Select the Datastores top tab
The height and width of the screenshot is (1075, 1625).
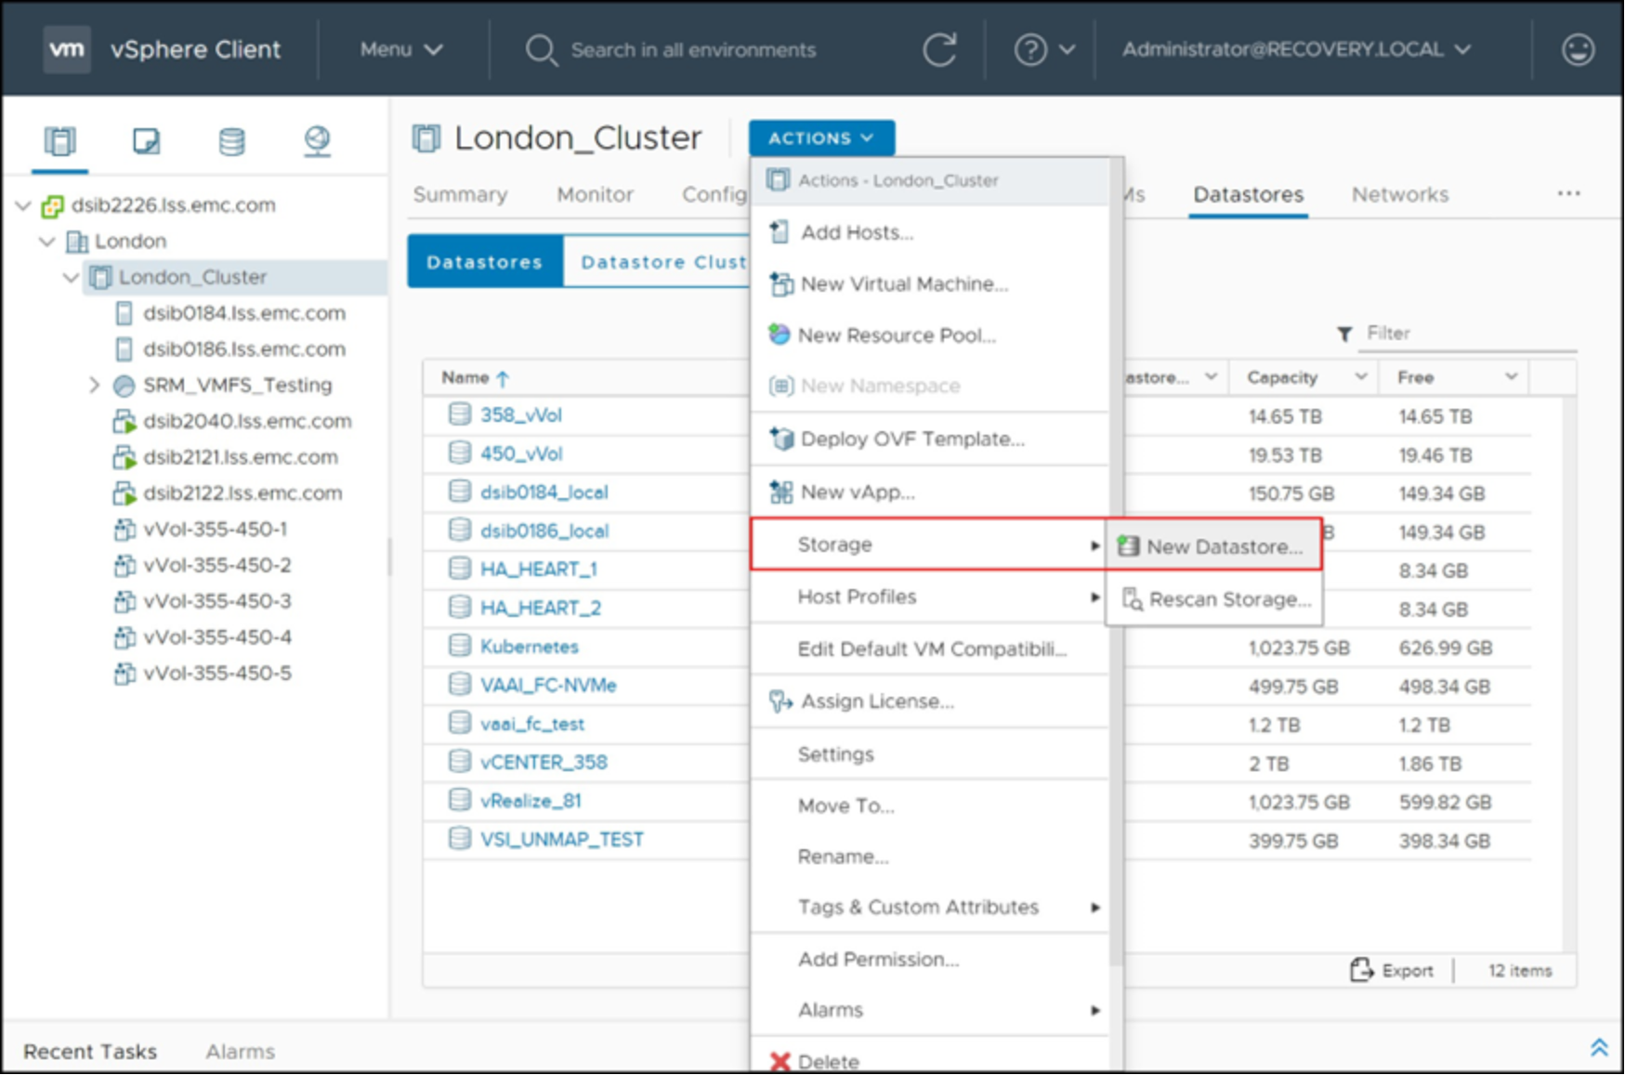[x=1248, y=194]
